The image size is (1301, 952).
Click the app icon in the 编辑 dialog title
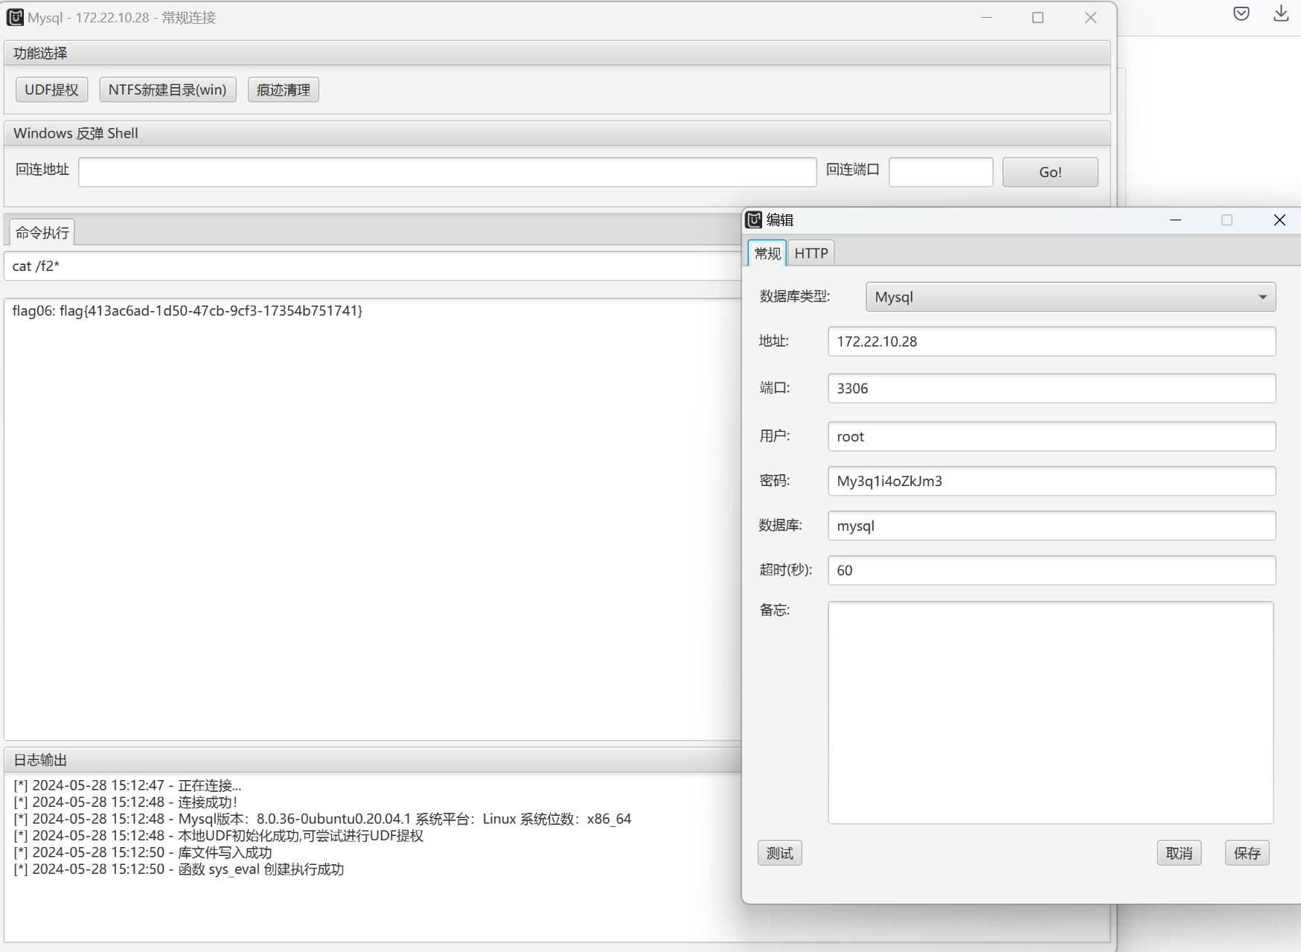pyautogui.click(x=754, y=220)
